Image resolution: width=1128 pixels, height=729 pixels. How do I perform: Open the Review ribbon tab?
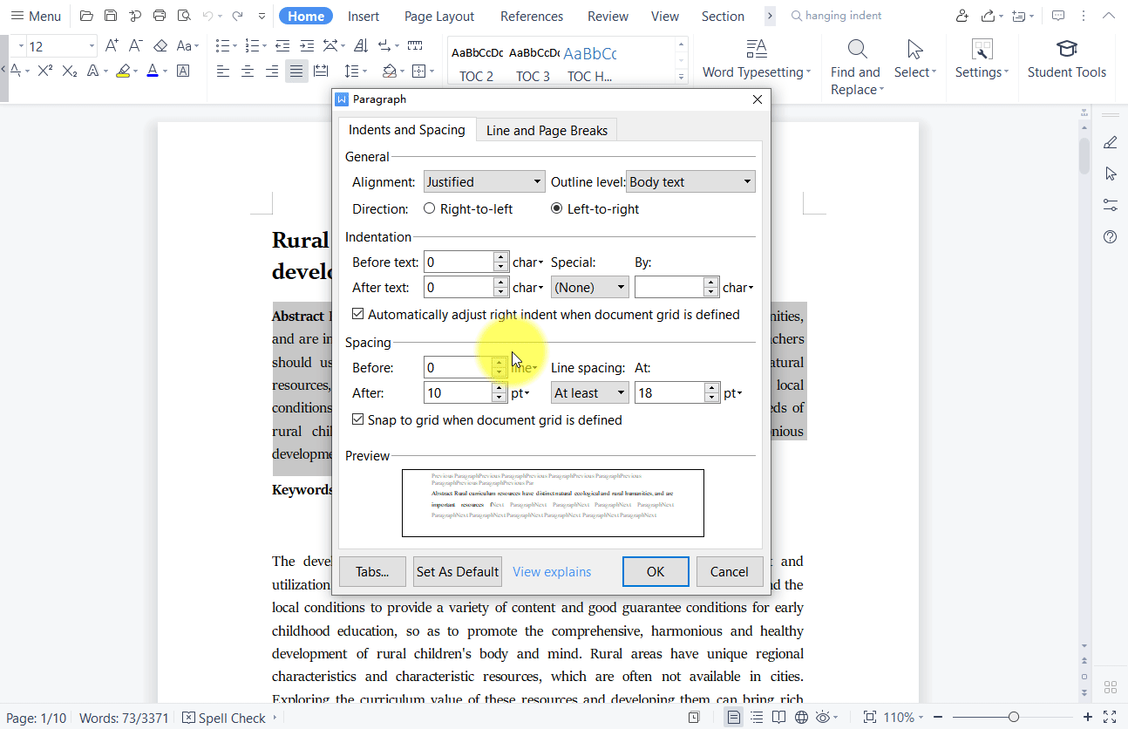click(x=608, y=16)
